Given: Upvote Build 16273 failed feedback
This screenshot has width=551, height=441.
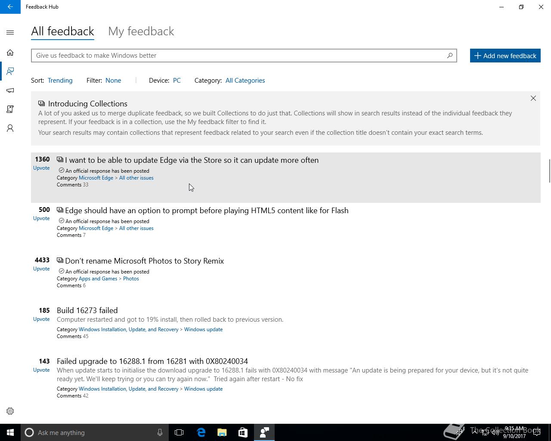Looking at the screenshot, I should [x=41, y=319].
